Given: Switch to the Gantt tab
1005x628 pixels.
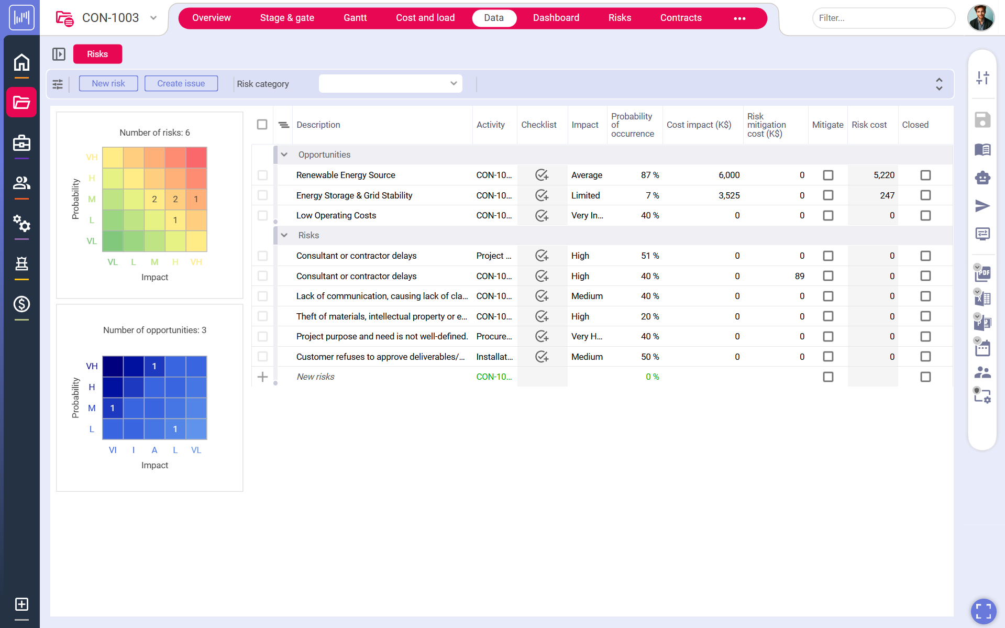Looking at the screenshot, I should coord(355,18).
